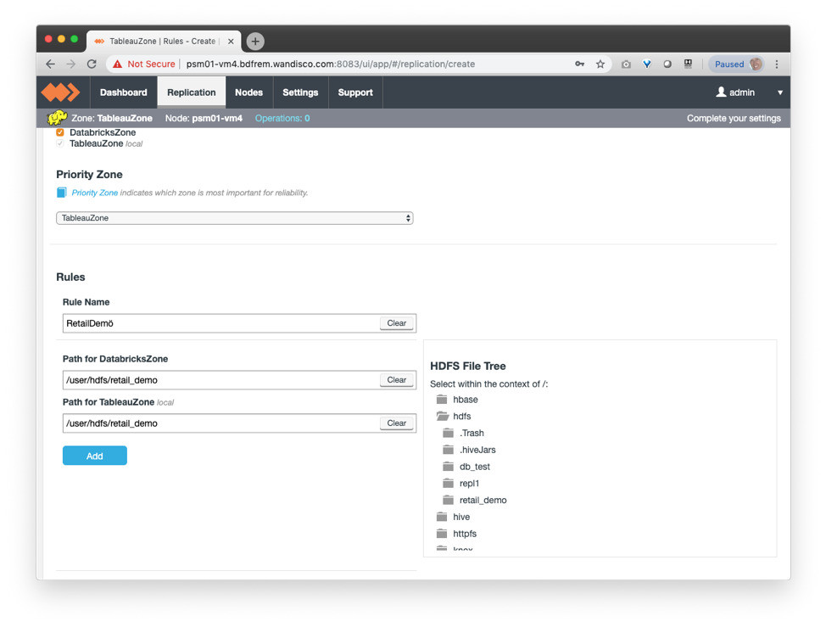Click the browser reload icon
The image size is (826, 627).
[x=92, y=64]
